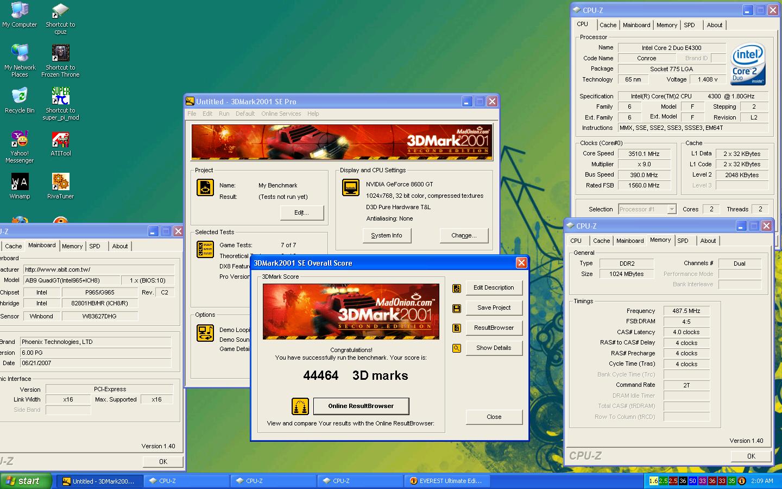Switch to Memory tab in top CPU-Z window
The image size is (782, 489).
point(667,25)
